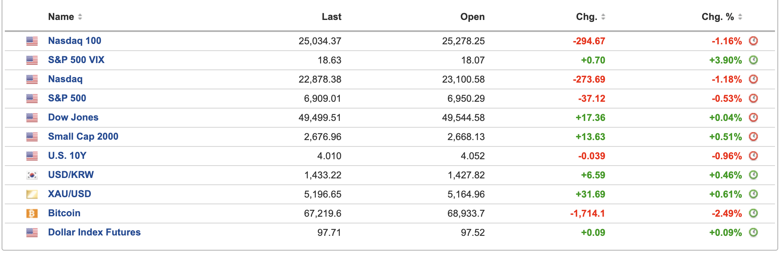Go to Small Cap 2000 page
The height and width of the screenshot is (253, 783).
coord(83,136)
